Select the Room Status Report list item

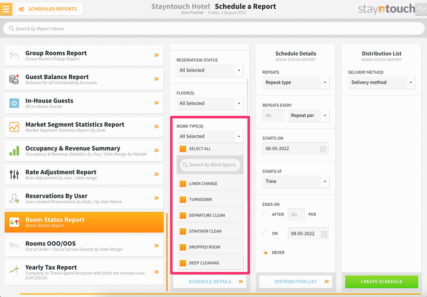pyautogui.click(x=84, y=222)
